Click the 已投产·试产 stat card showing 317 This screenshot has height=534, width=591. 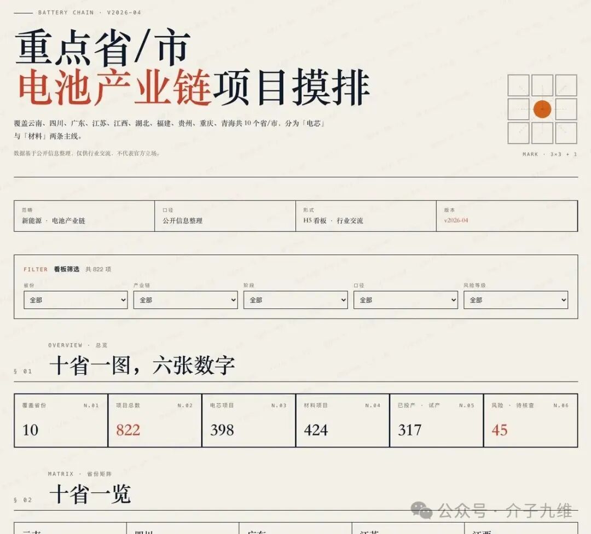[x=437, y=421]
